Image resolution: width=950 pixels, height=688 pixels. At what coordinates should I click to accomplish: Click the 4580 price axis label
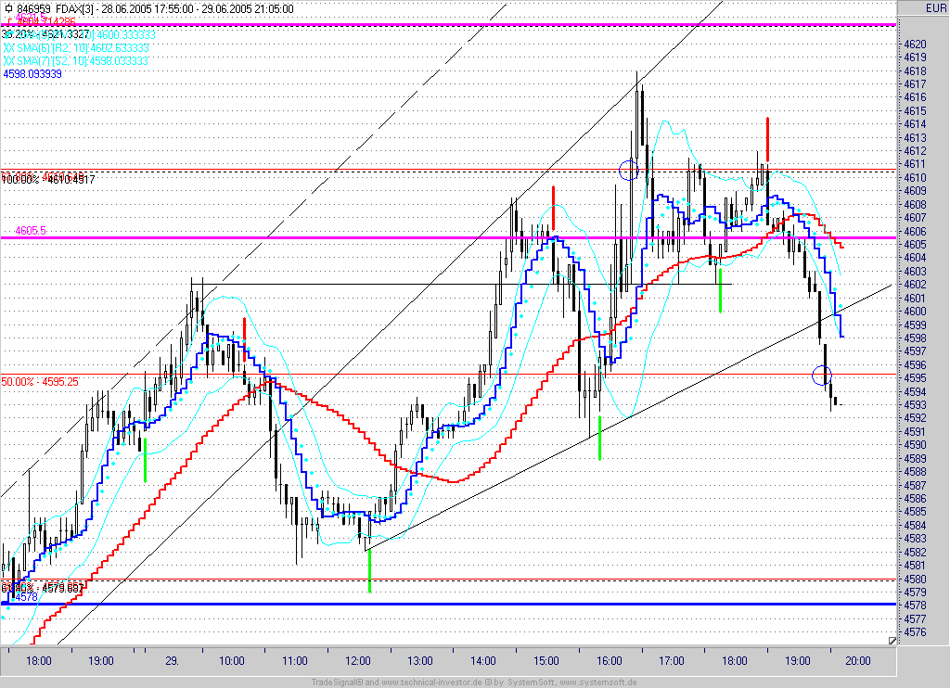click(x=915, y=579)
